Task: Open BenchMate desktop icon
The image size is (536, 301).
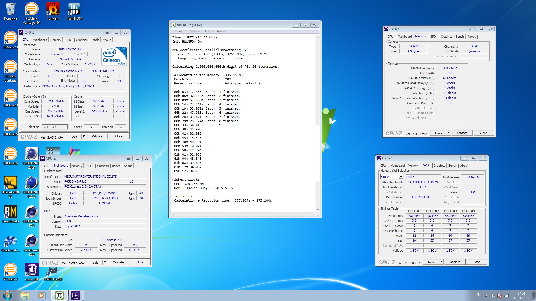Action: coord(10,214)
